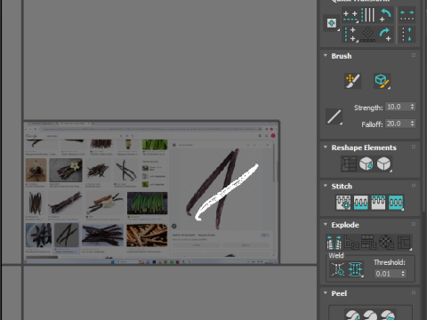Click the Weld Threshold value field
This screenshot has width=427, height=320.
tap(387, 274)
